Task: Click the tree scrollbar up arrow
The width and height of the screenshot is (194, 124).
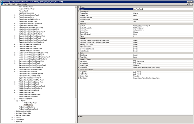Action: tap(76, 7)
